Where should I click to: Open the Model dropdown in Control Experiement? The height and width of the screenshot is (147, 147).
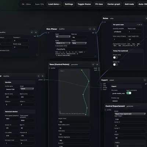pyautogui.click(x=130, y=114)
